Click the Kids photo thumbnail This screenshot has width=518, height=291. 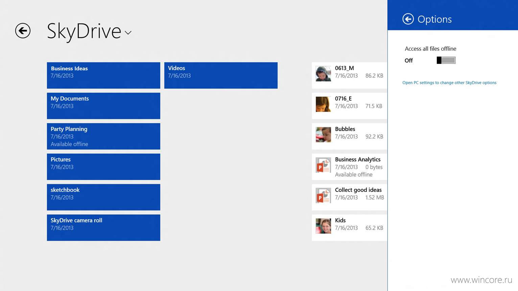point(323,226)
